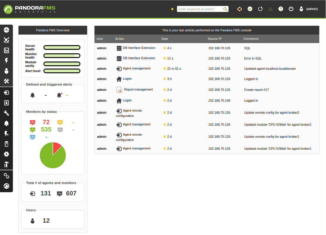326x235 pixels.
Task: Click the total monitors count 607
Action: click(71, 193)
